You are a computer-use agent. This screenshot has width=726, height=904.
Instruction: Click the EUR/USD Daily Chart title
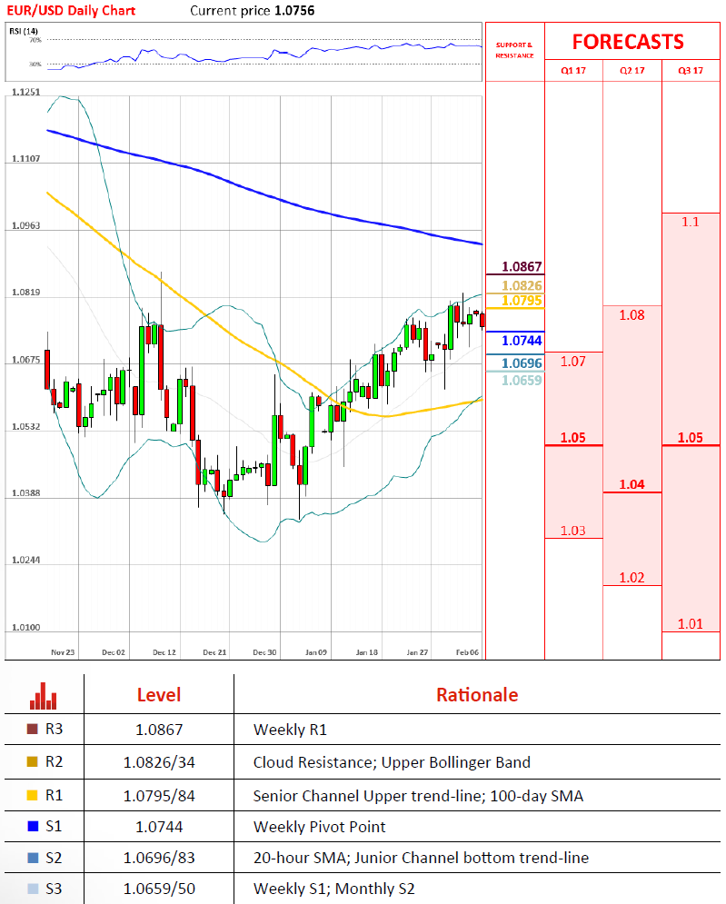[x=71, y=10]
